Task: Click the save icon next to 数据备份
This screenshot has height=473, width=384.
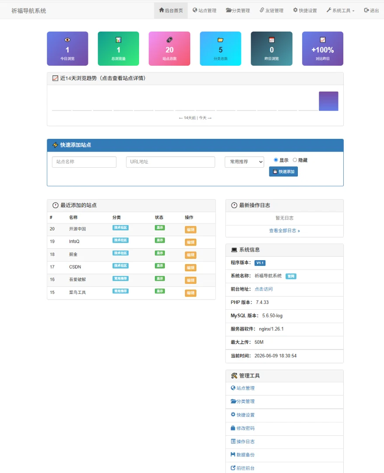Action: 233,454
